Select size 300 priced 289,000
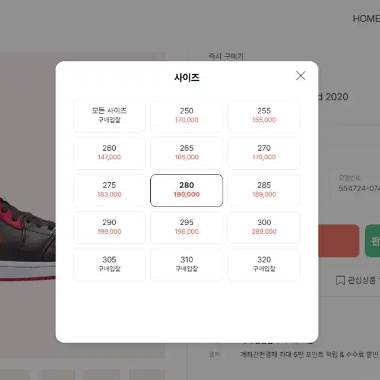 pos(264,228)
